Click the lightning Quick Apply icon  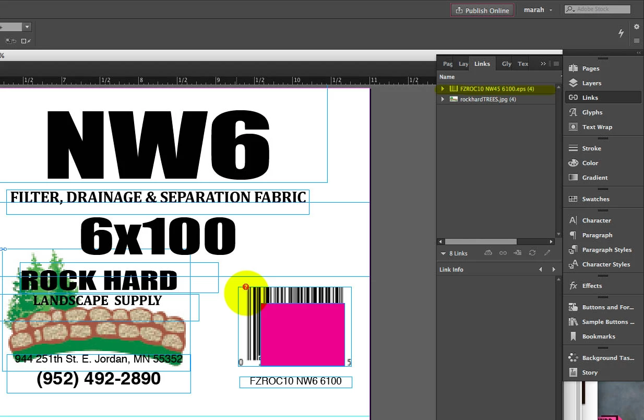[621, 33]
